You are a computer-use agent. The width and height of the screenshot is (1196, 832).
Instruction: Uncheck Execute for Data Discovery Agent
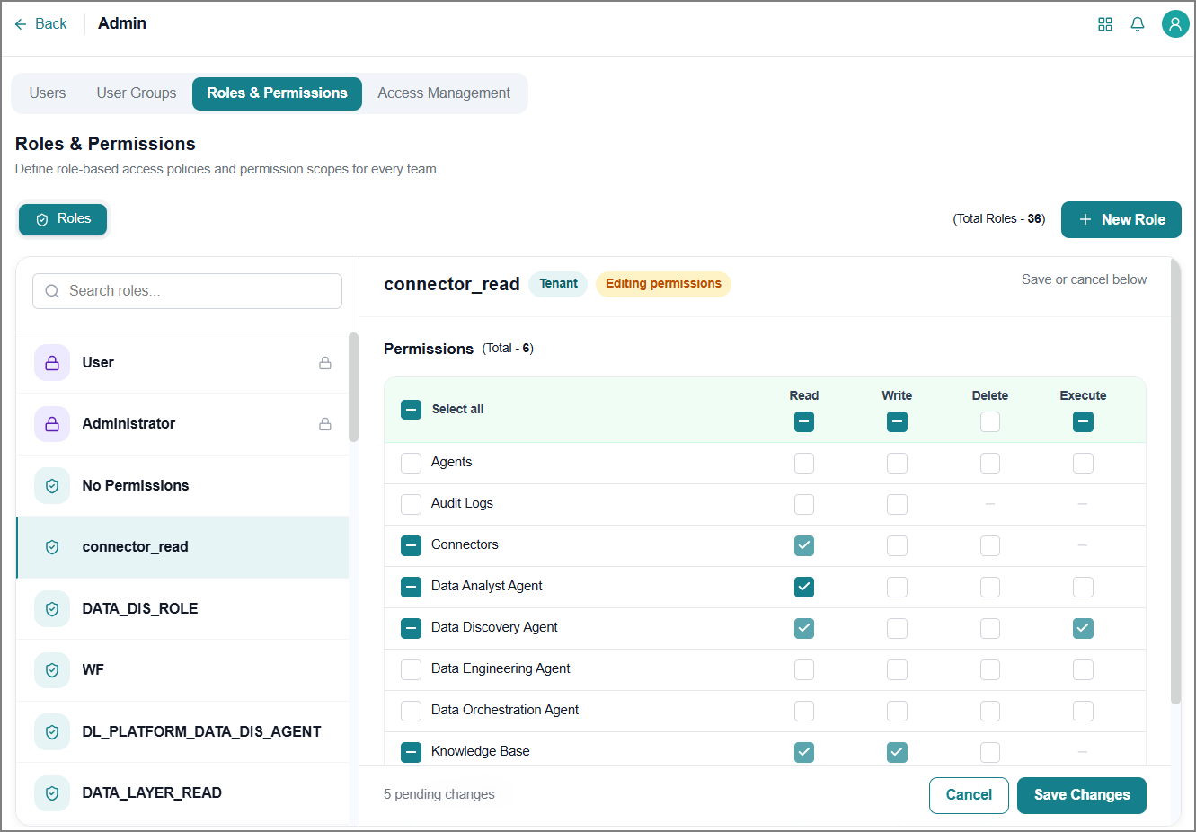tap(1083, 628)
